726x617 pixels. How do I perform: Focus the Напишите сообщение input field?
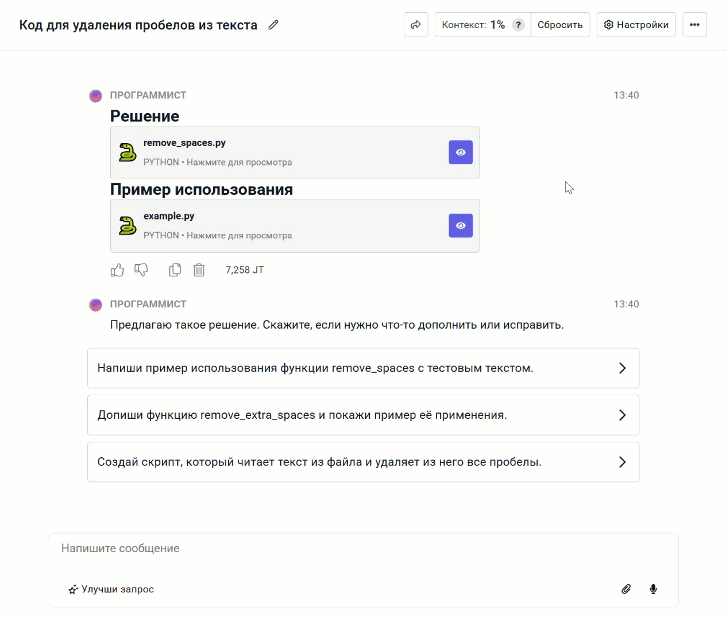362,549
